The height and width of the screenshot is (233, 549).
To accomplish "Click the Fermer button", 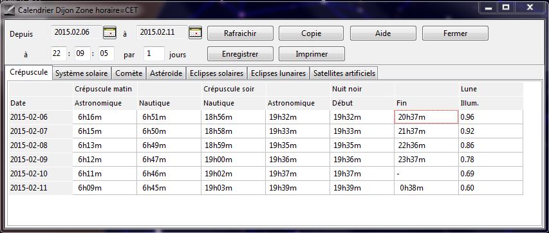I will click(455, 33).
